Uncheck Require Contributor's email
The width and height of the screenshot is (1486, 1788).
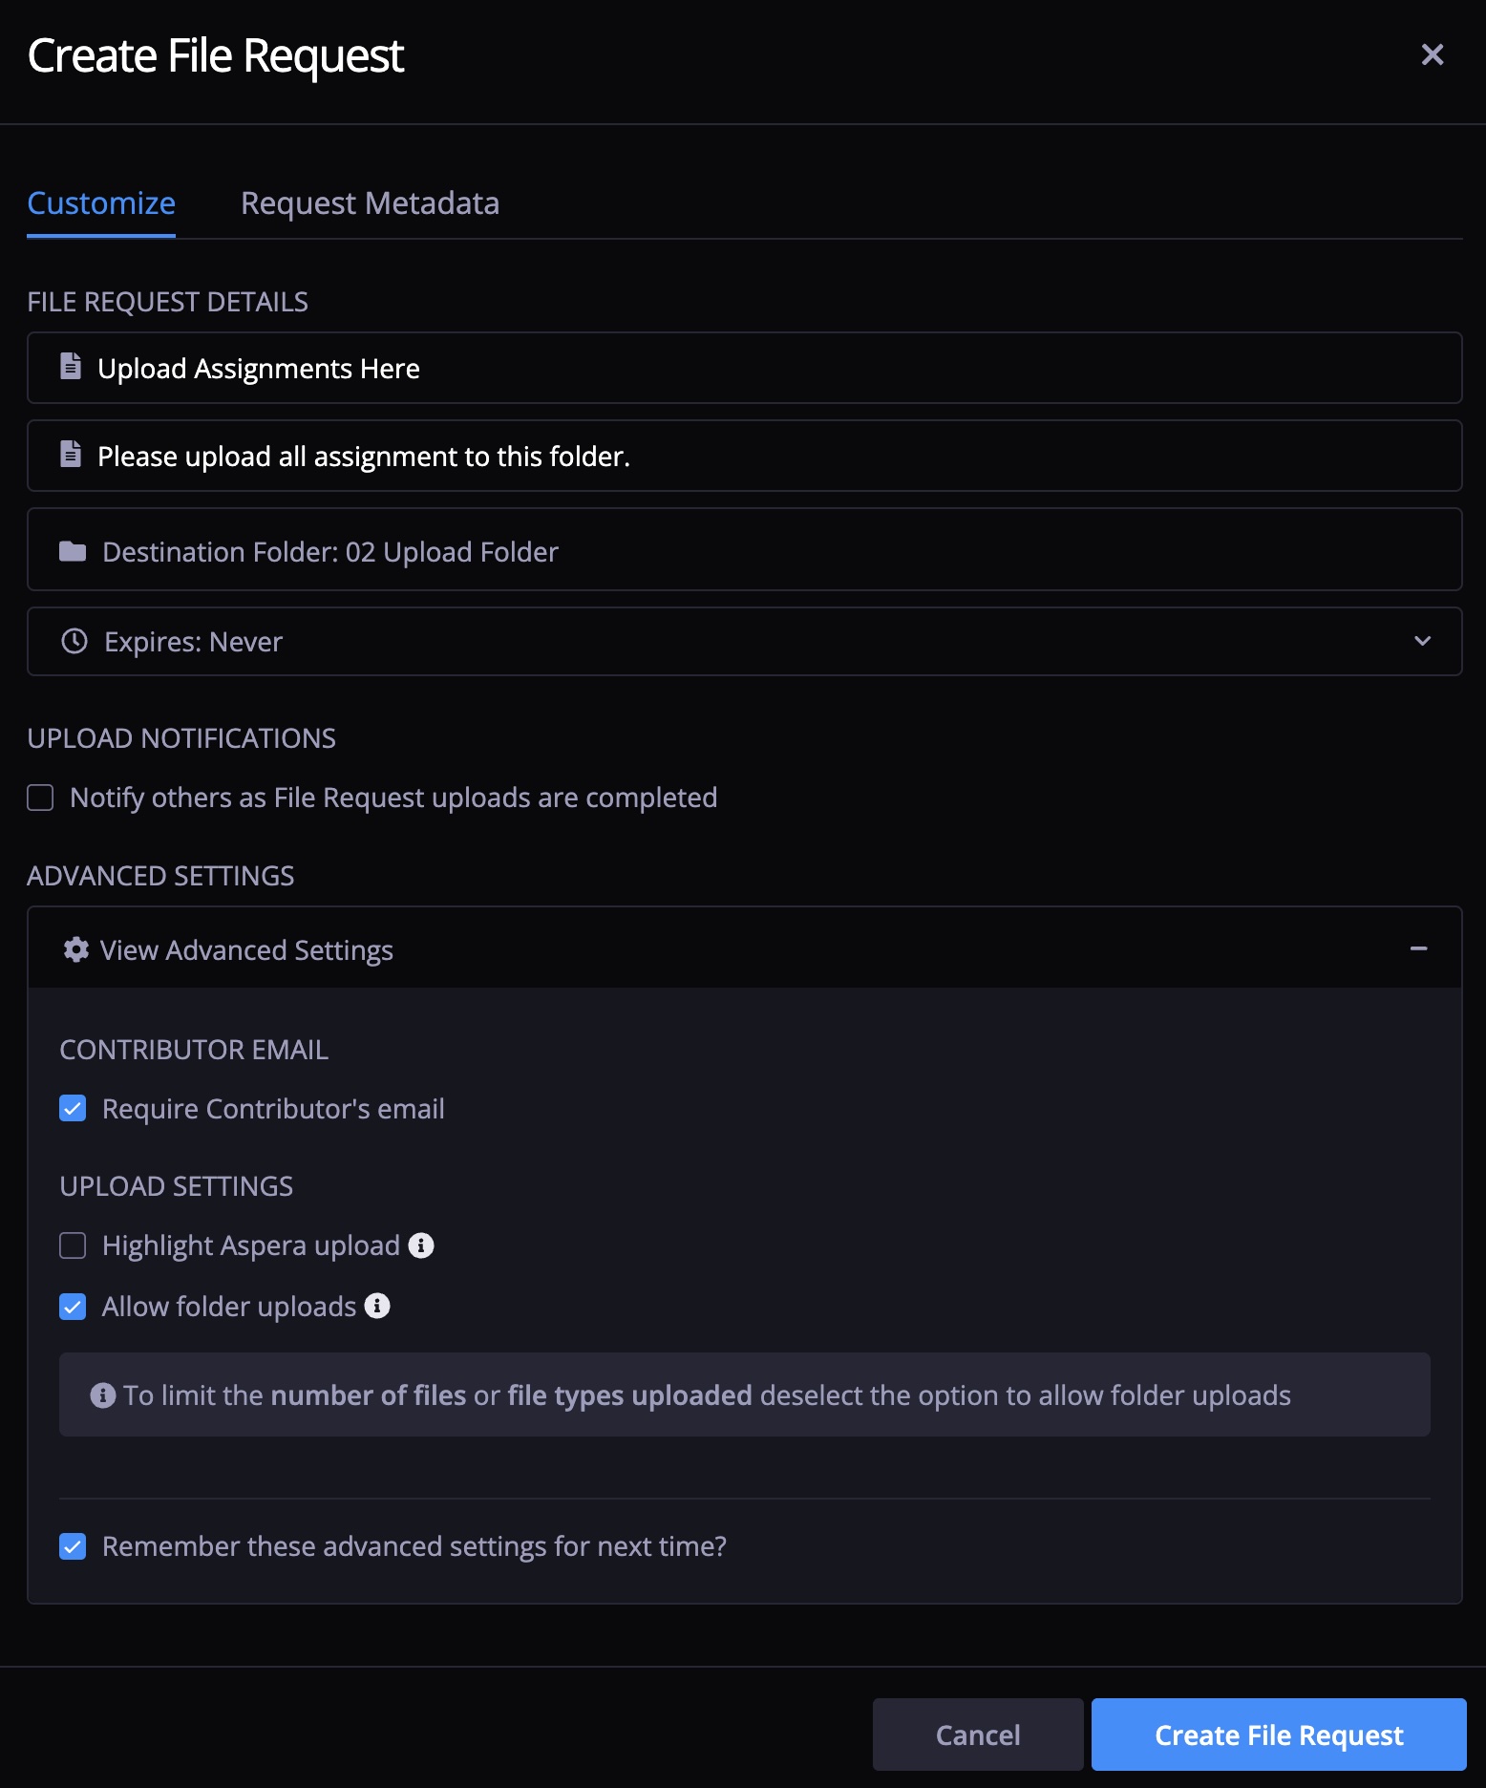[x=73, y=1108]
